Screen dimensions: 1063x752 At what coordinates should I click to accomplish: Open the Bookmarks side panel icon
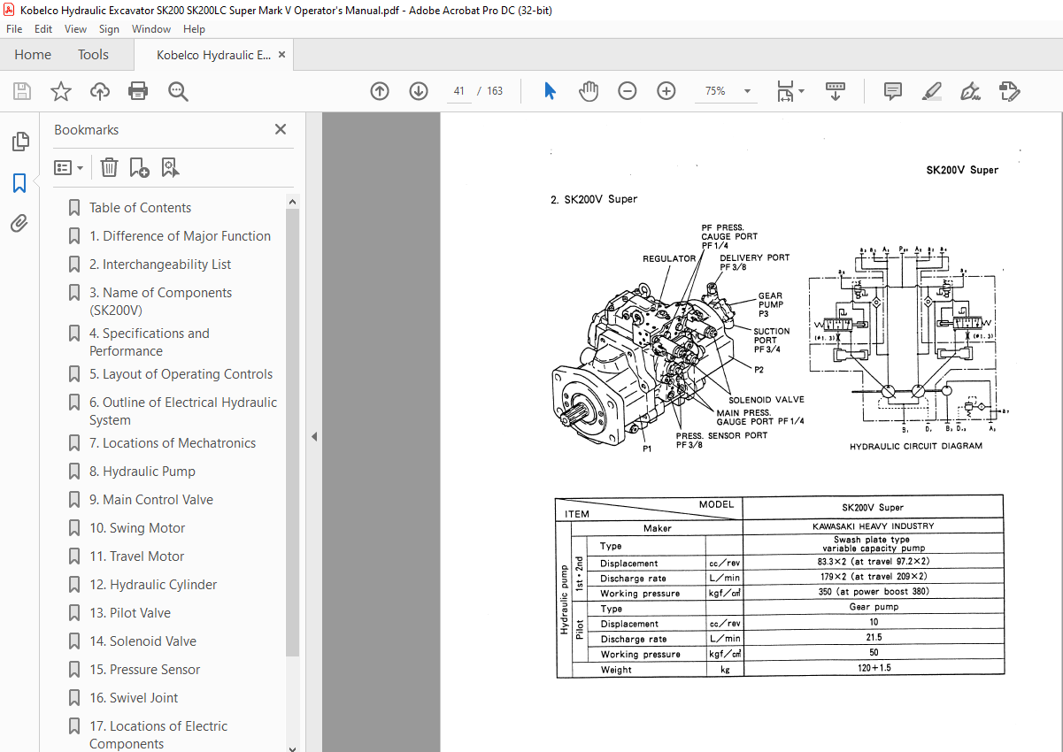coord(19,183)
